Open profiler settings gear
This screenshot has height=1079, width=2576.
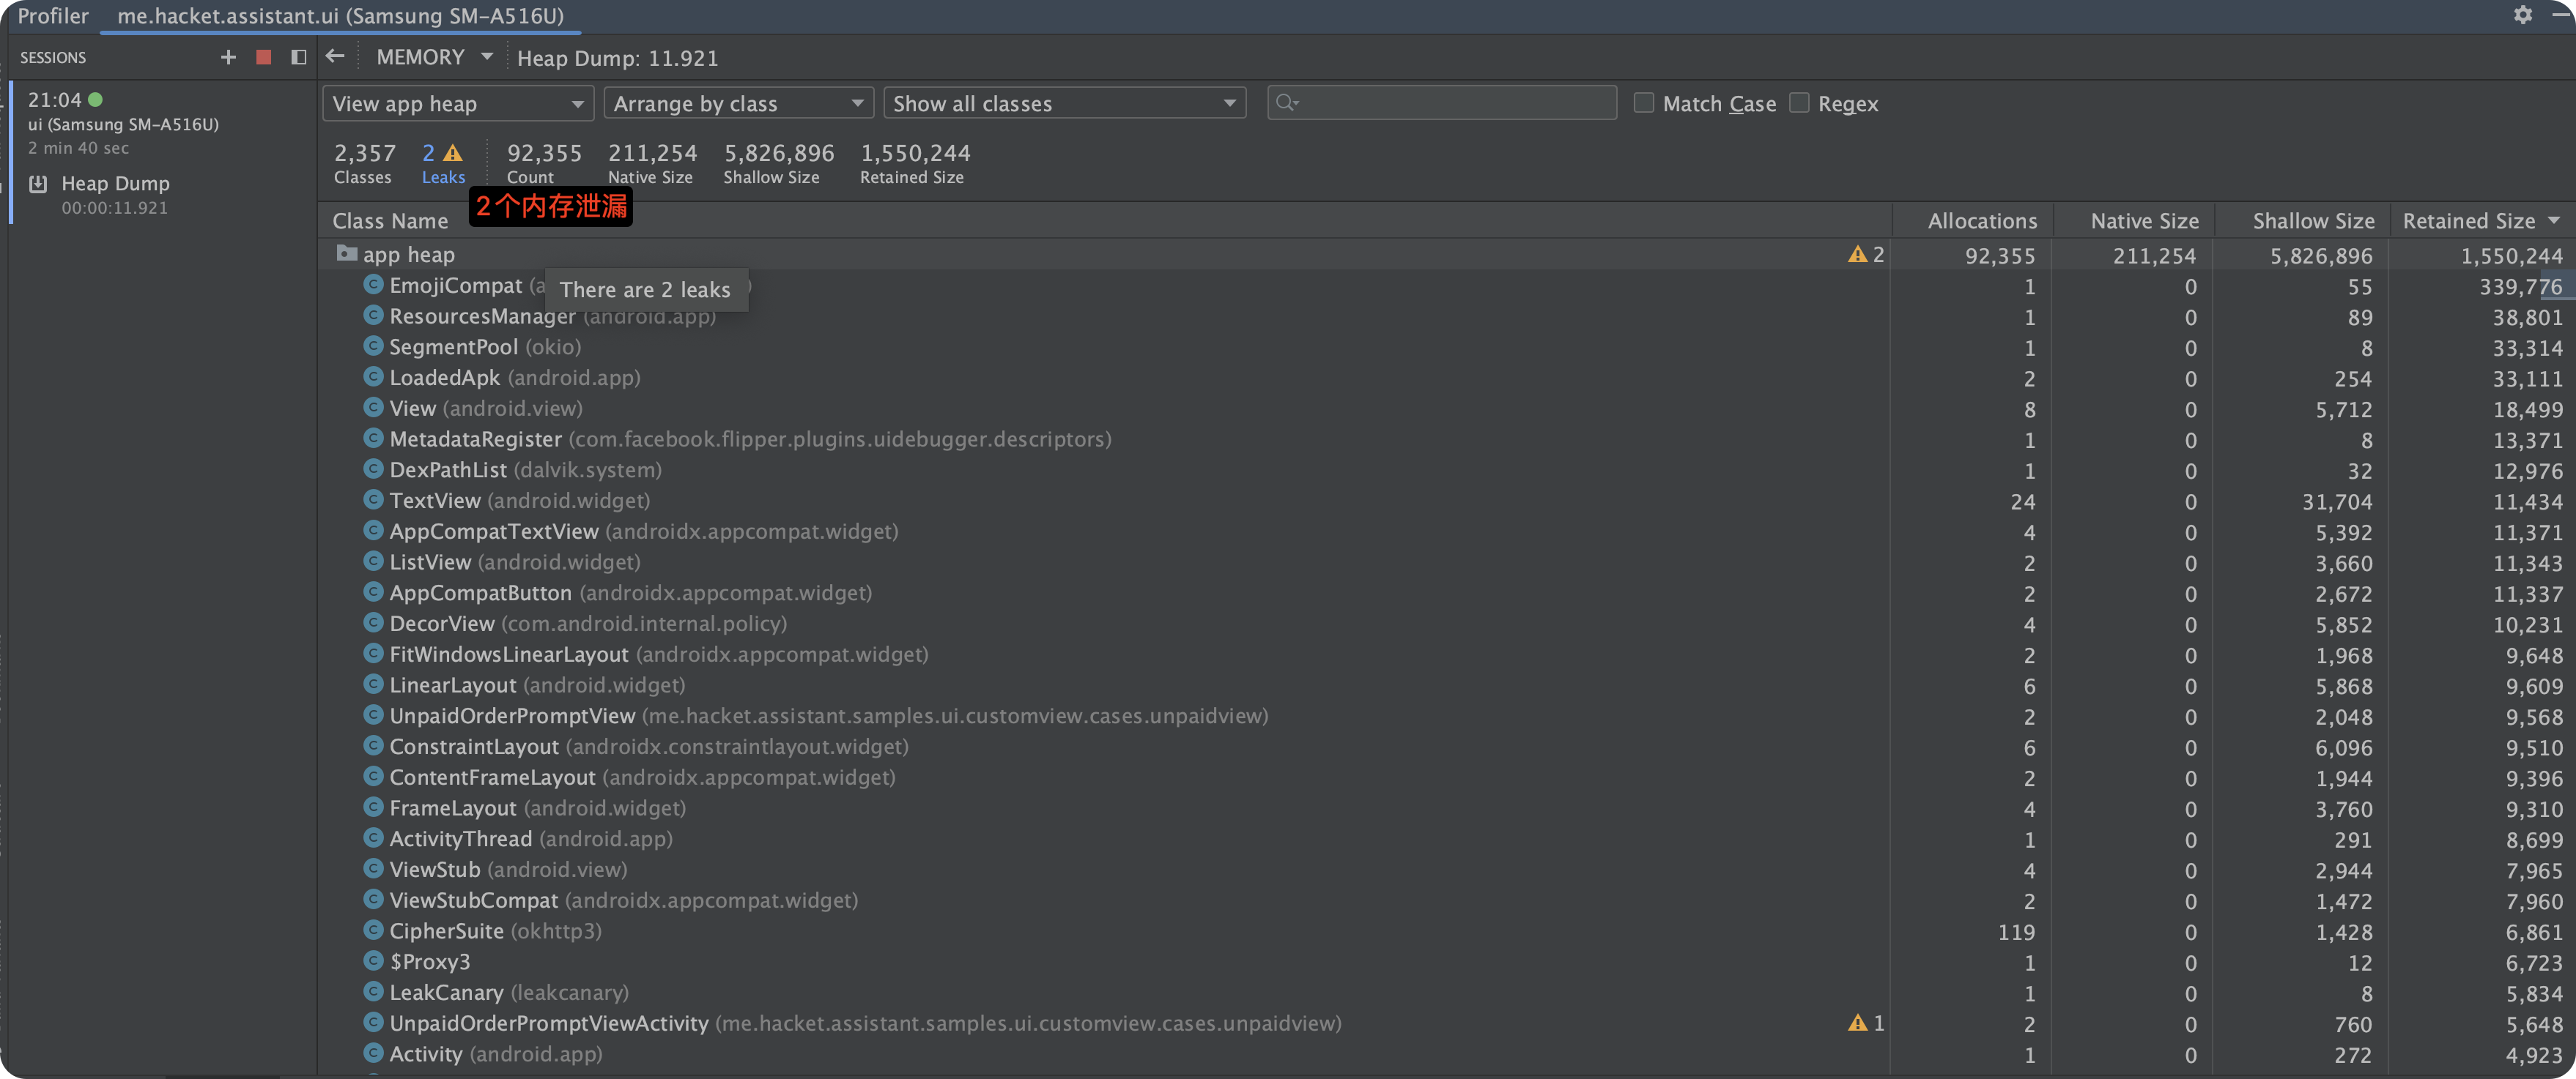[2523, 15]
